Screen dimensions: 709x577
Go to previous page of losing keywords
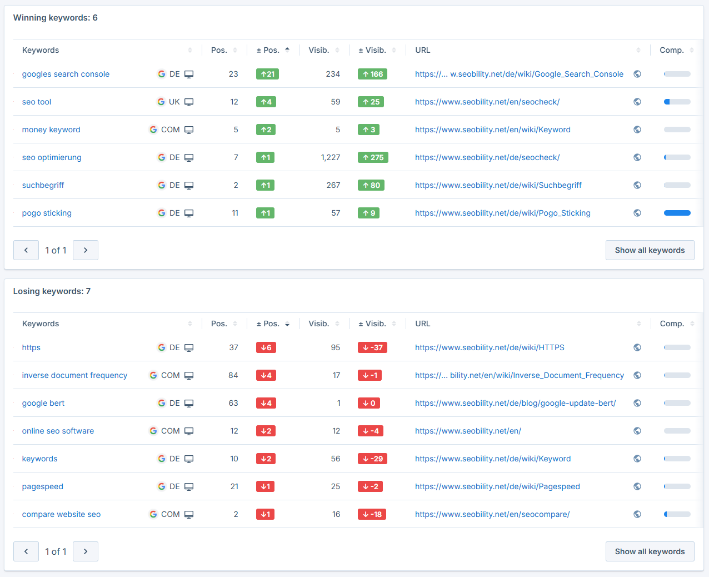point(26,551)
